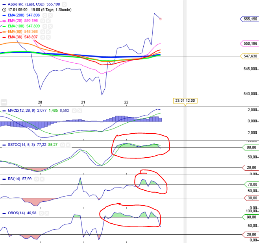Screen dimensions: 259x243
Task: Remove the EMA(200) indicator
Action: point(50,15)
